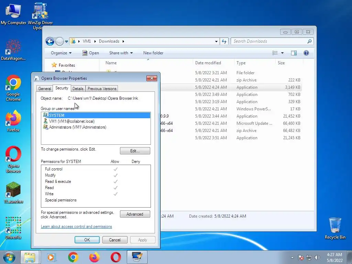Open the clock and date in tray
This screenshot has width=352, height=264.
[x=334, y=257]
